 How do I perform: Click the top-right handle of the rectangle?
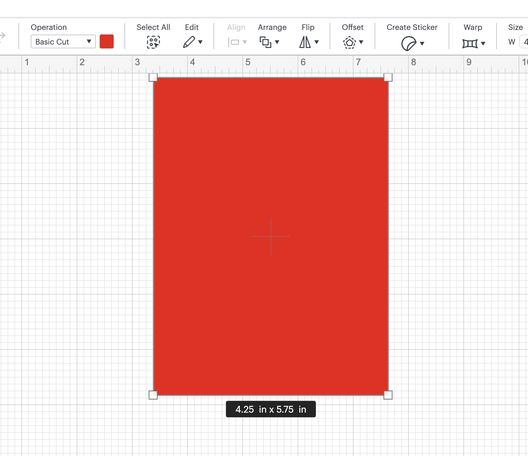388,78
